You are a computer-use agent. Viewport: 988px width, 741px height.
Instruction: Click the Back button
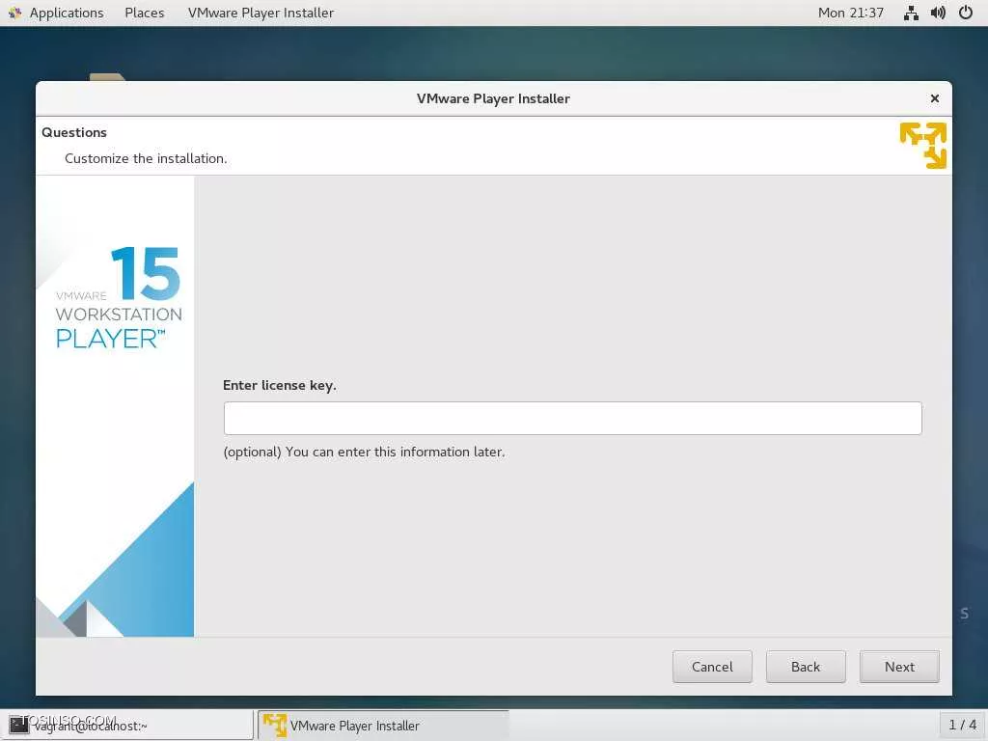[806, 667]
